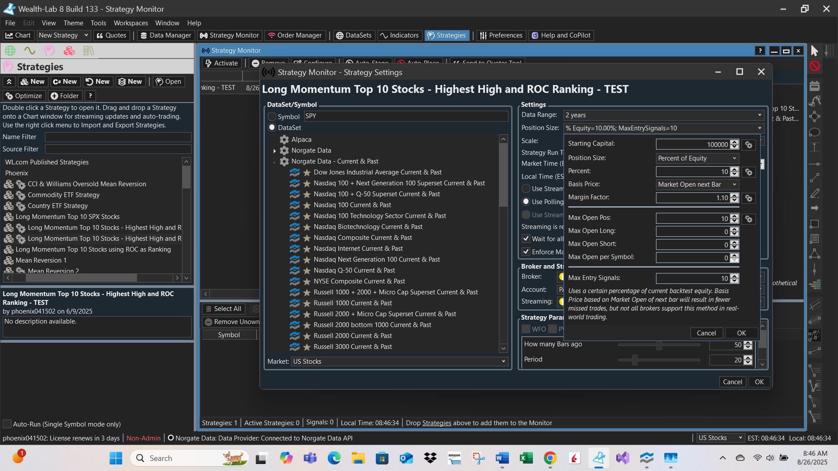Open the Window menu

pyautogui.click(x=167, y=23)
